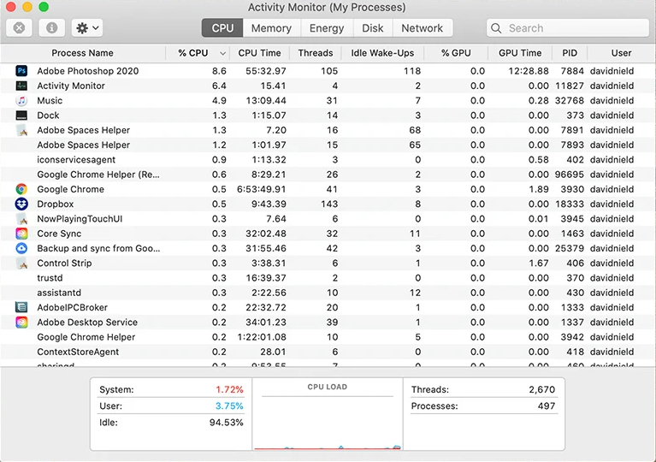
Task: Click icon of Adobe Spaces Helper PID 7891
Action: 21,130
